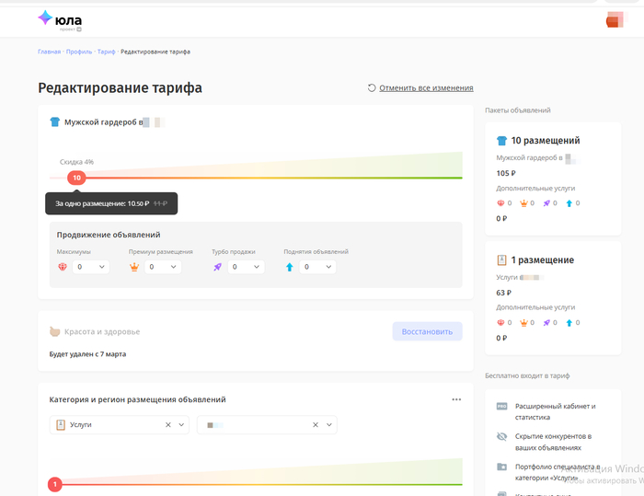Click the price tooltip За одно размещение
The image size is (644, 496).
[111, 203]
